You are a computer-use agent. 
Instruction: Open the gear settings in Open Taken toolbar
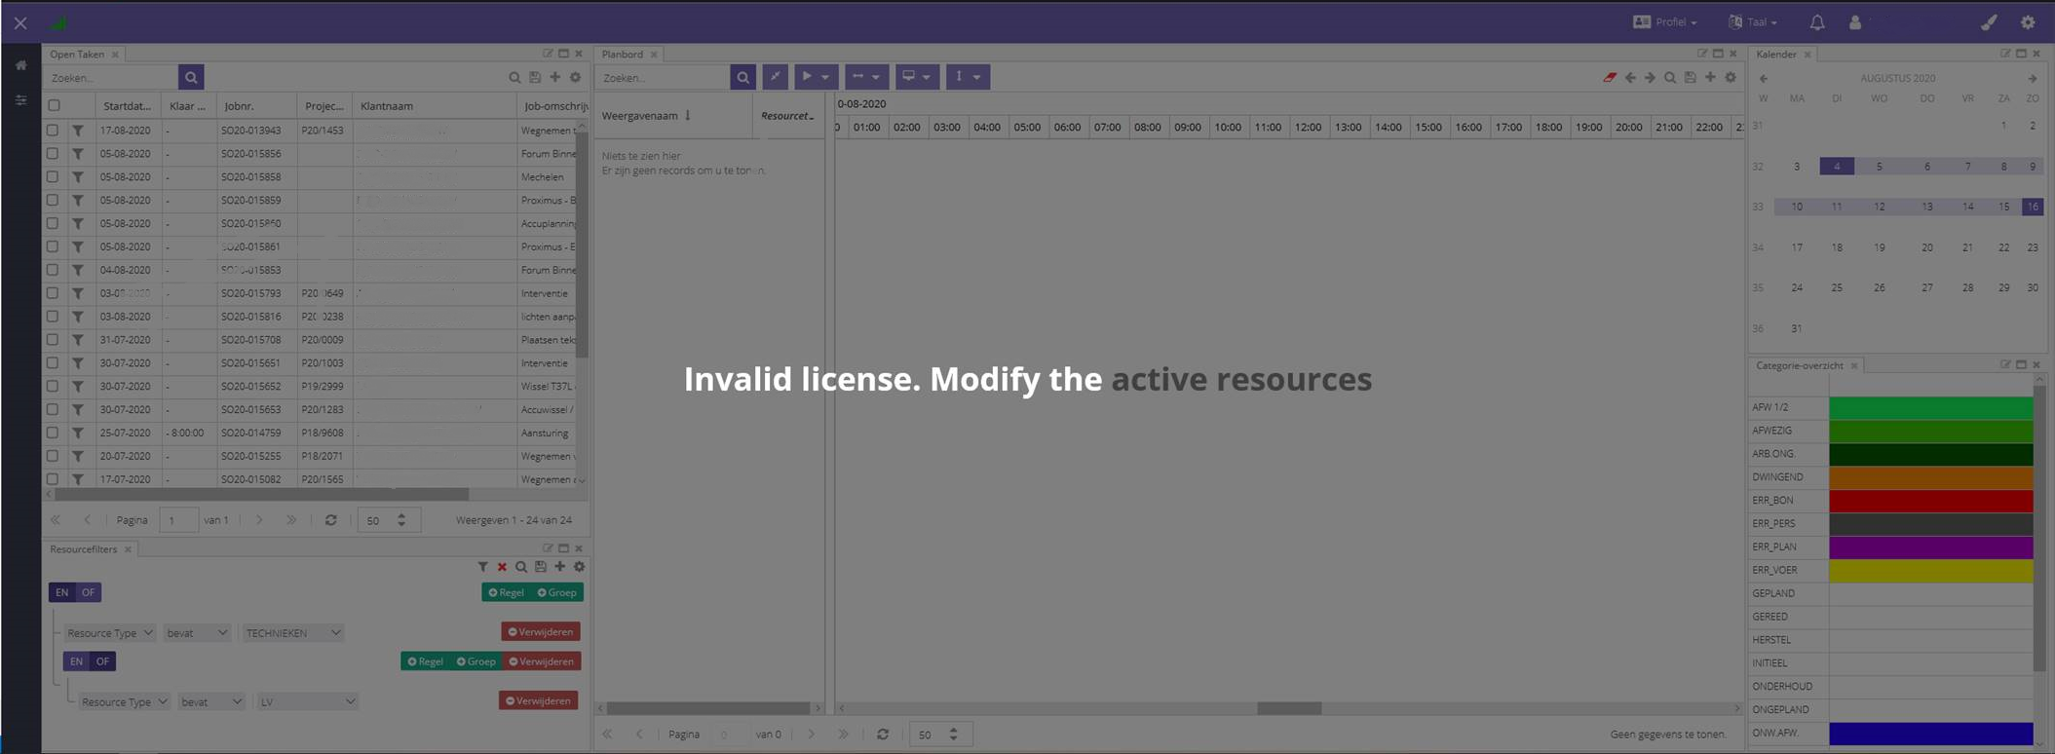[576, 77]
